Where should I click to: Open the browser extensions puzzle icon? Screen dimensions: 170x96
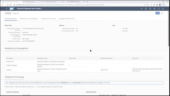(157, 5)
